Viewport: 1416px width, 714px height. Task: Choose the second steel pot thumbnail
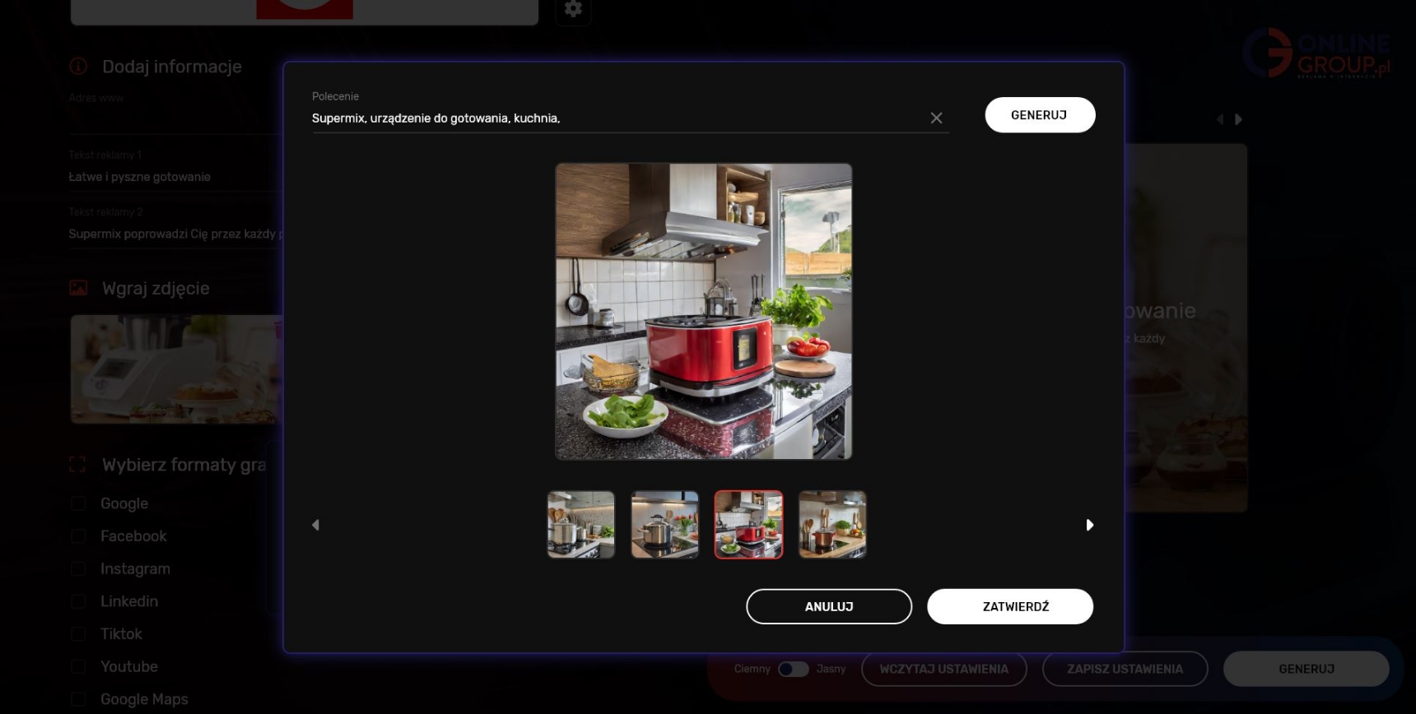point(665,525)
